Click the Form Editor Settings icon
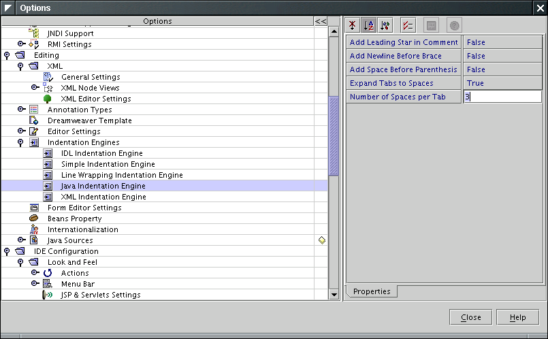The image size is (548, 339). [34, 208]
